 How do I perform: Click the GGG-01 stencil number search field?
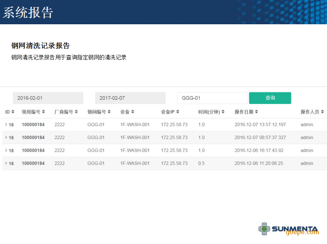point(212,98)
